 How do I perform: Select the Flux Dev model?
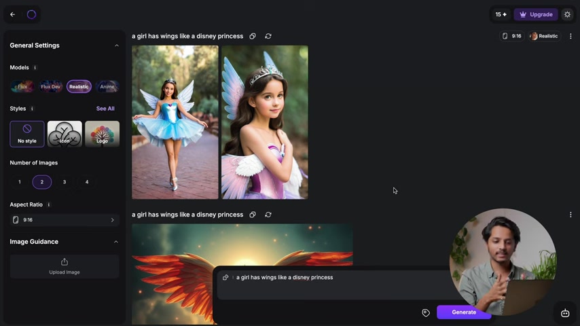coord(51,86)
